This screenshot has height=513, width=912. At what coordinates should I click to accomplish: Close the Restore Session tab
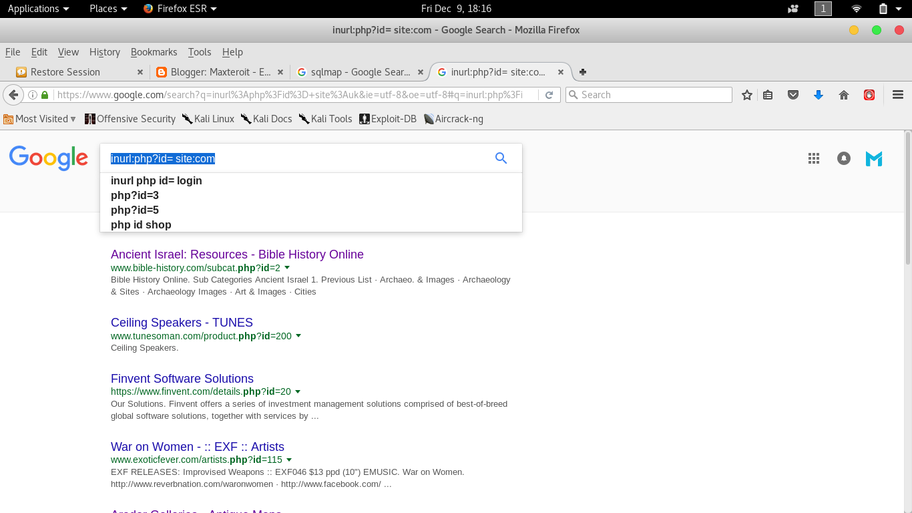(x=140, y=72)
